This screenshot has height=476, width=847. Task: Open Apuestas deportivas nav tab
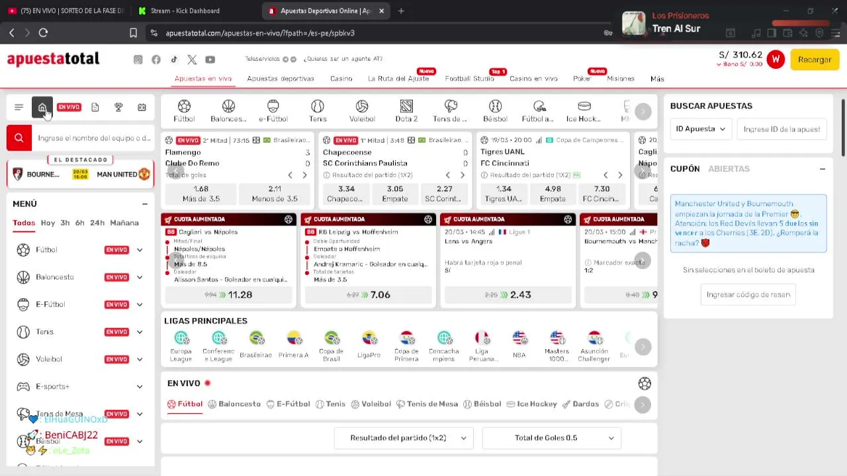coord(281,79)
